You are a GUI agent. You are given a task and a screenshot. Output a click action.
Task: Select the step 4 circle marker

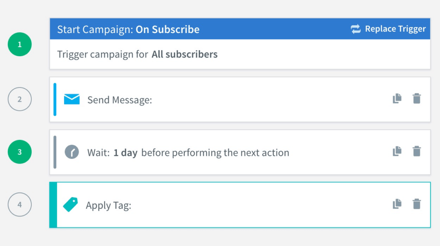point(20,204)
